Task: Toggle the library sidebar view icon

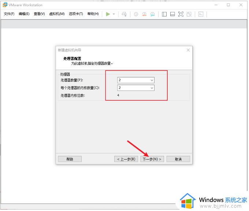Action: point(164,14)
